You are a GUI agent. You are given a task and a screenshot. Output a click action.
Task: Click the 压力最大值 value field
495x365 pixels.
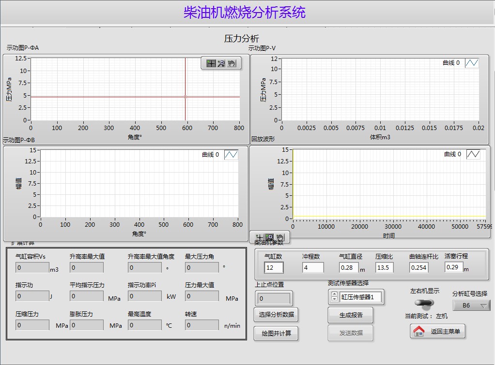[201, 296]
